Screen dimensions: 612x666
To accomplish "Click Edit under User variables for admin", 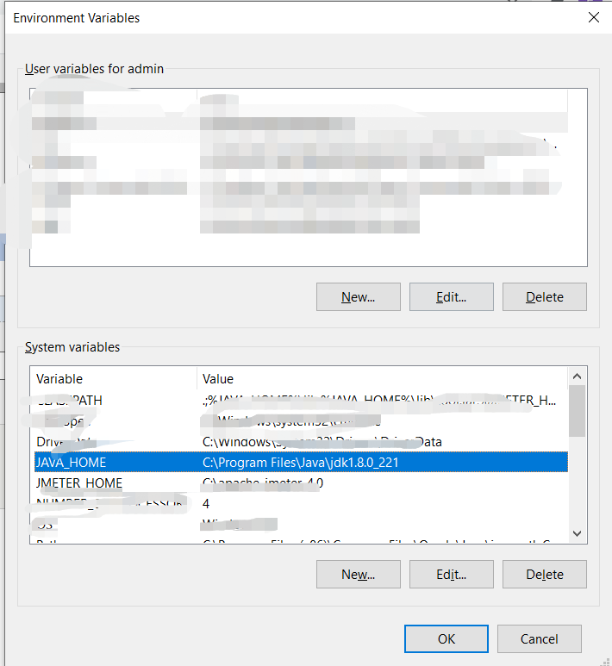I will click(452, 297).
